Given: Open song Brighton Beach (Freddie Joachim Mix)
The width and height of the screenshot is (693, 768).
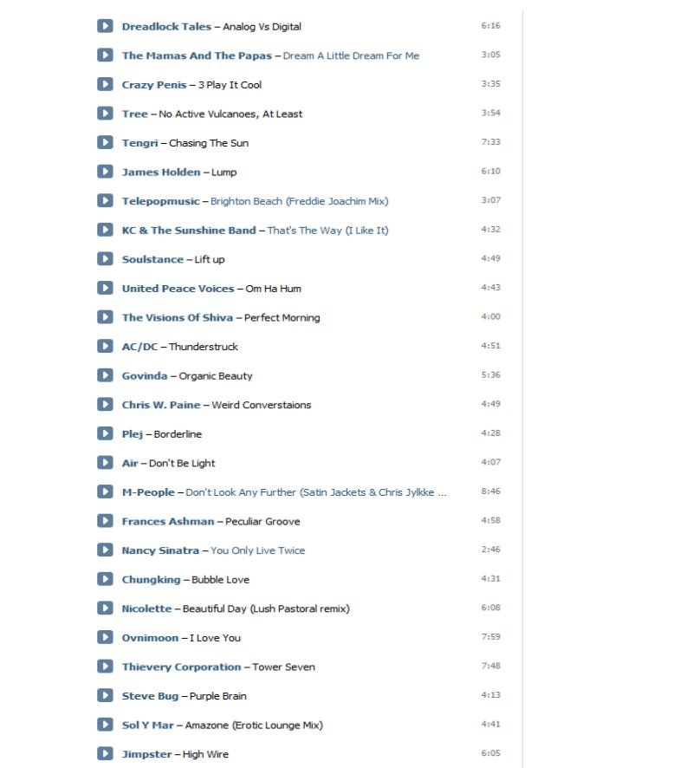Looking at the screenshot, I should pos(299,201).
